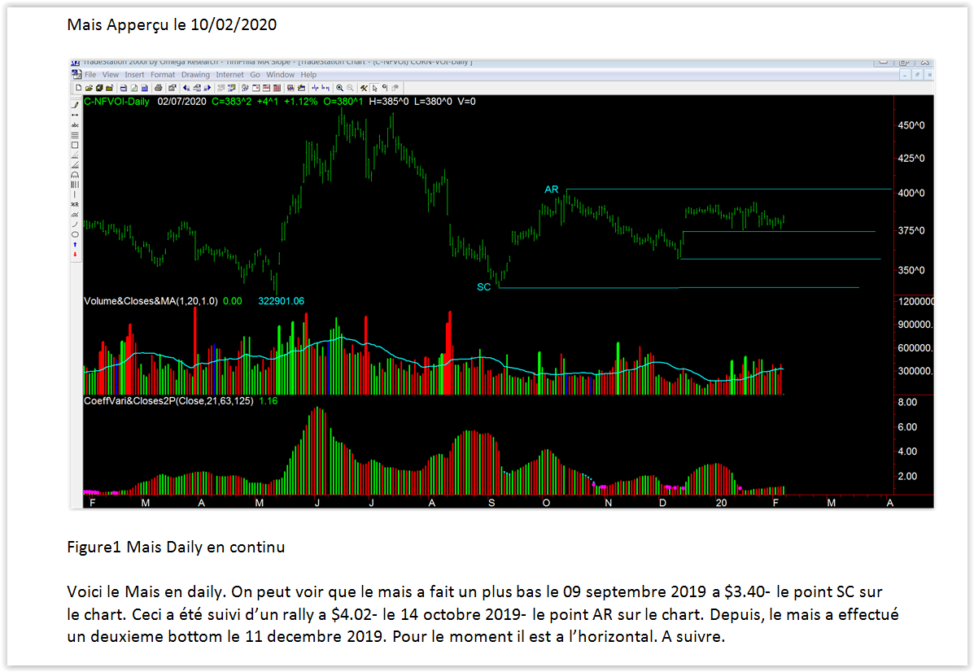This screenshot has height=672, width=974.
Task: Open the Window menu
Action: click(281, 75)
